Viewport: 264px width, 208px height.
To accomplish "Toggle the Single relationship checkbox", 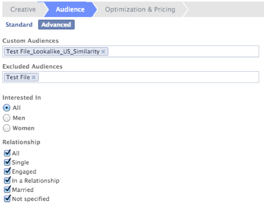I will tap(7, 162).
